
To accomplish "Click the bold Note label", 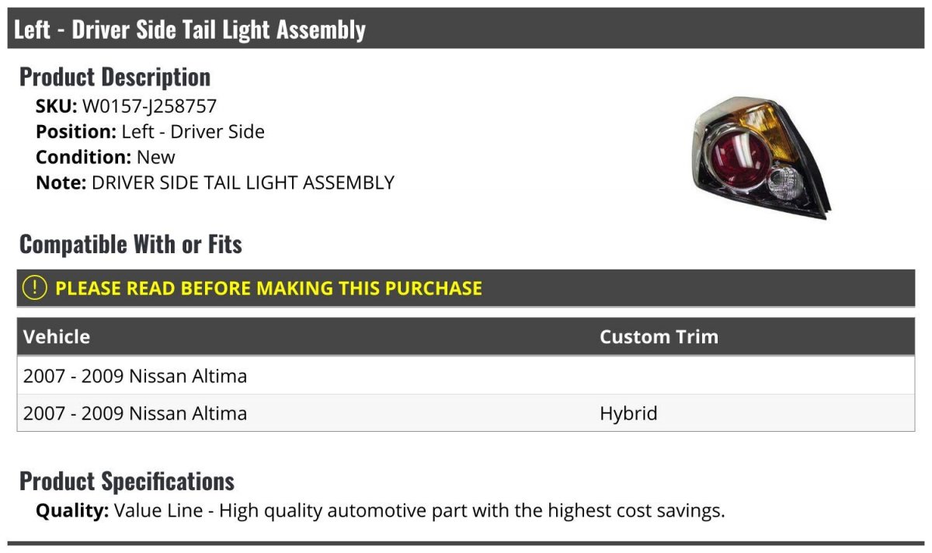I will [61, 183].
